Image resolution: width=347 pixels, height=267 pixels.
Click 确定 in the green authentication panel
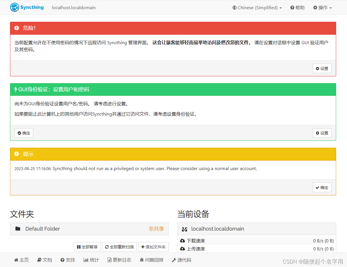24,133
